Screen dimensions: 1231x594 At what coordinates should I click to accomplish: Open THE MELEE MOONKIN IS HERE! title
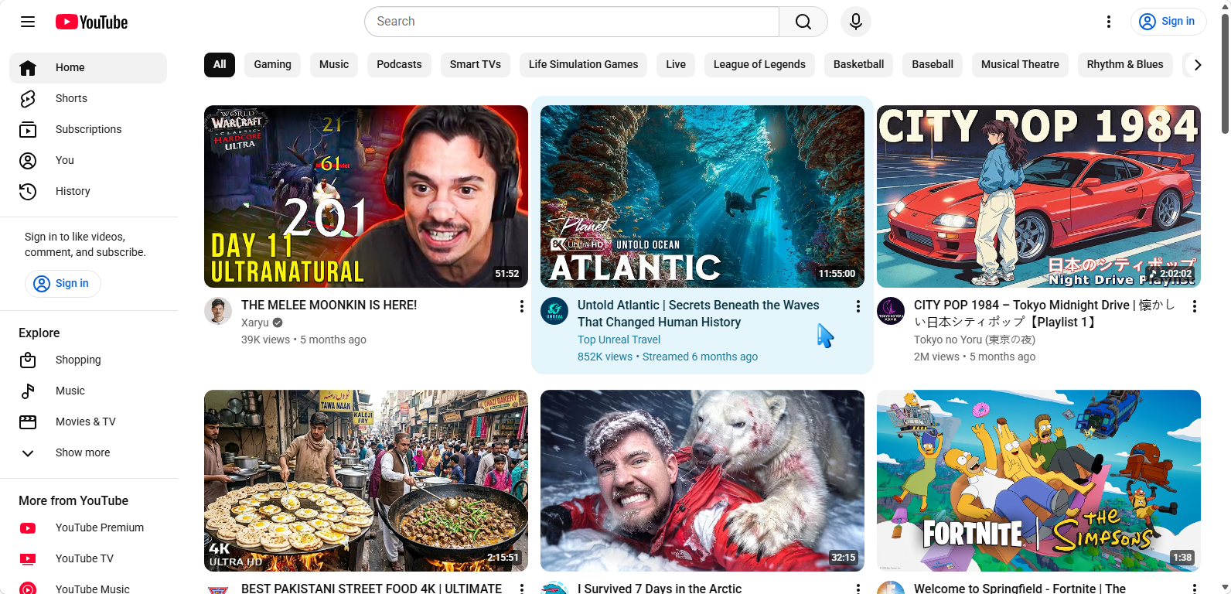(x=329, y=306)
